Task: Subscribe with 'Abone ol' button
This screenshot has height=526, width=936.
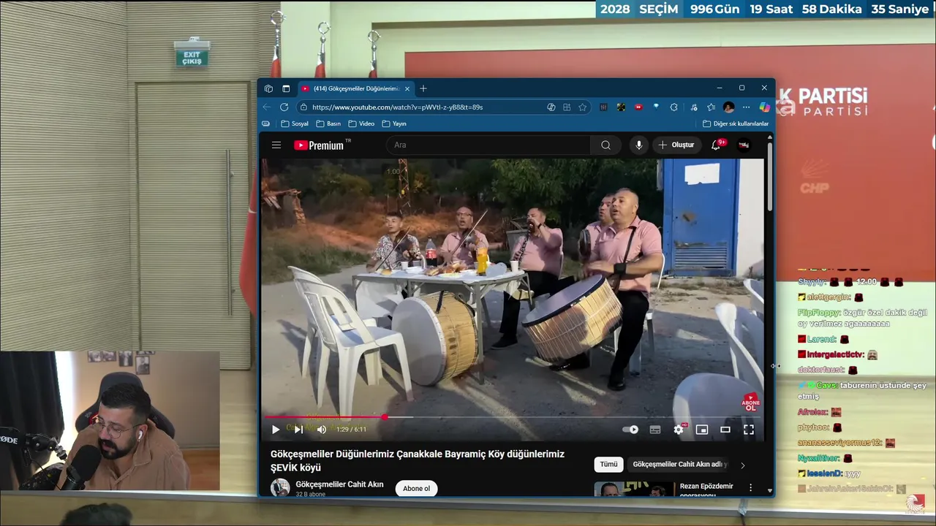Action: click(x=416, y=488)
